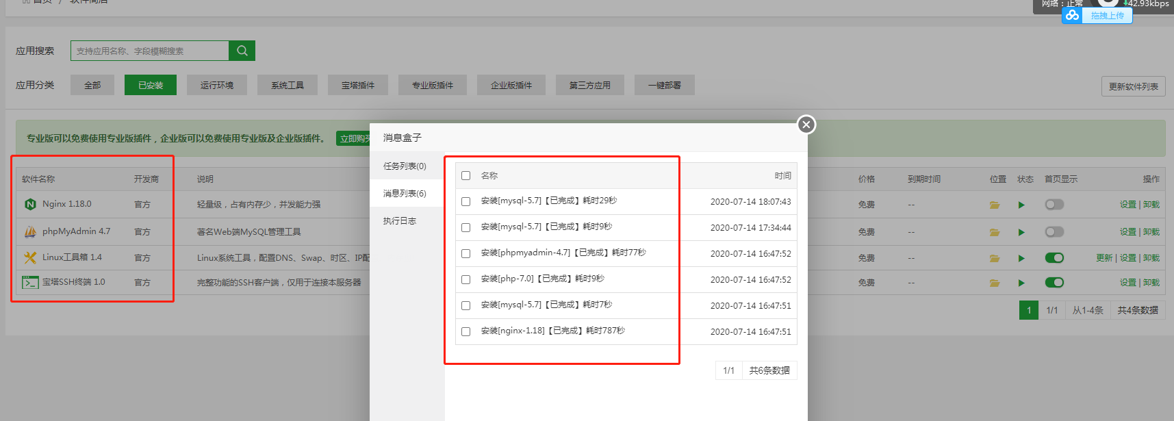The width and height of the screenshot is (1174, 421).
Task: Click the phpMyAdmin 4.7 software name
Action: 76,231
